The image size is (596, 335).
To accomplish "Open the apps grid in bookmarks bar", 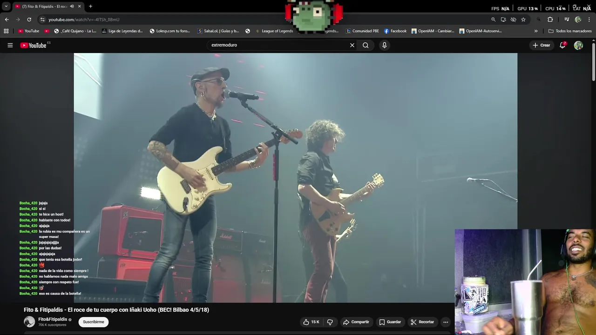I will pos(6,31).
